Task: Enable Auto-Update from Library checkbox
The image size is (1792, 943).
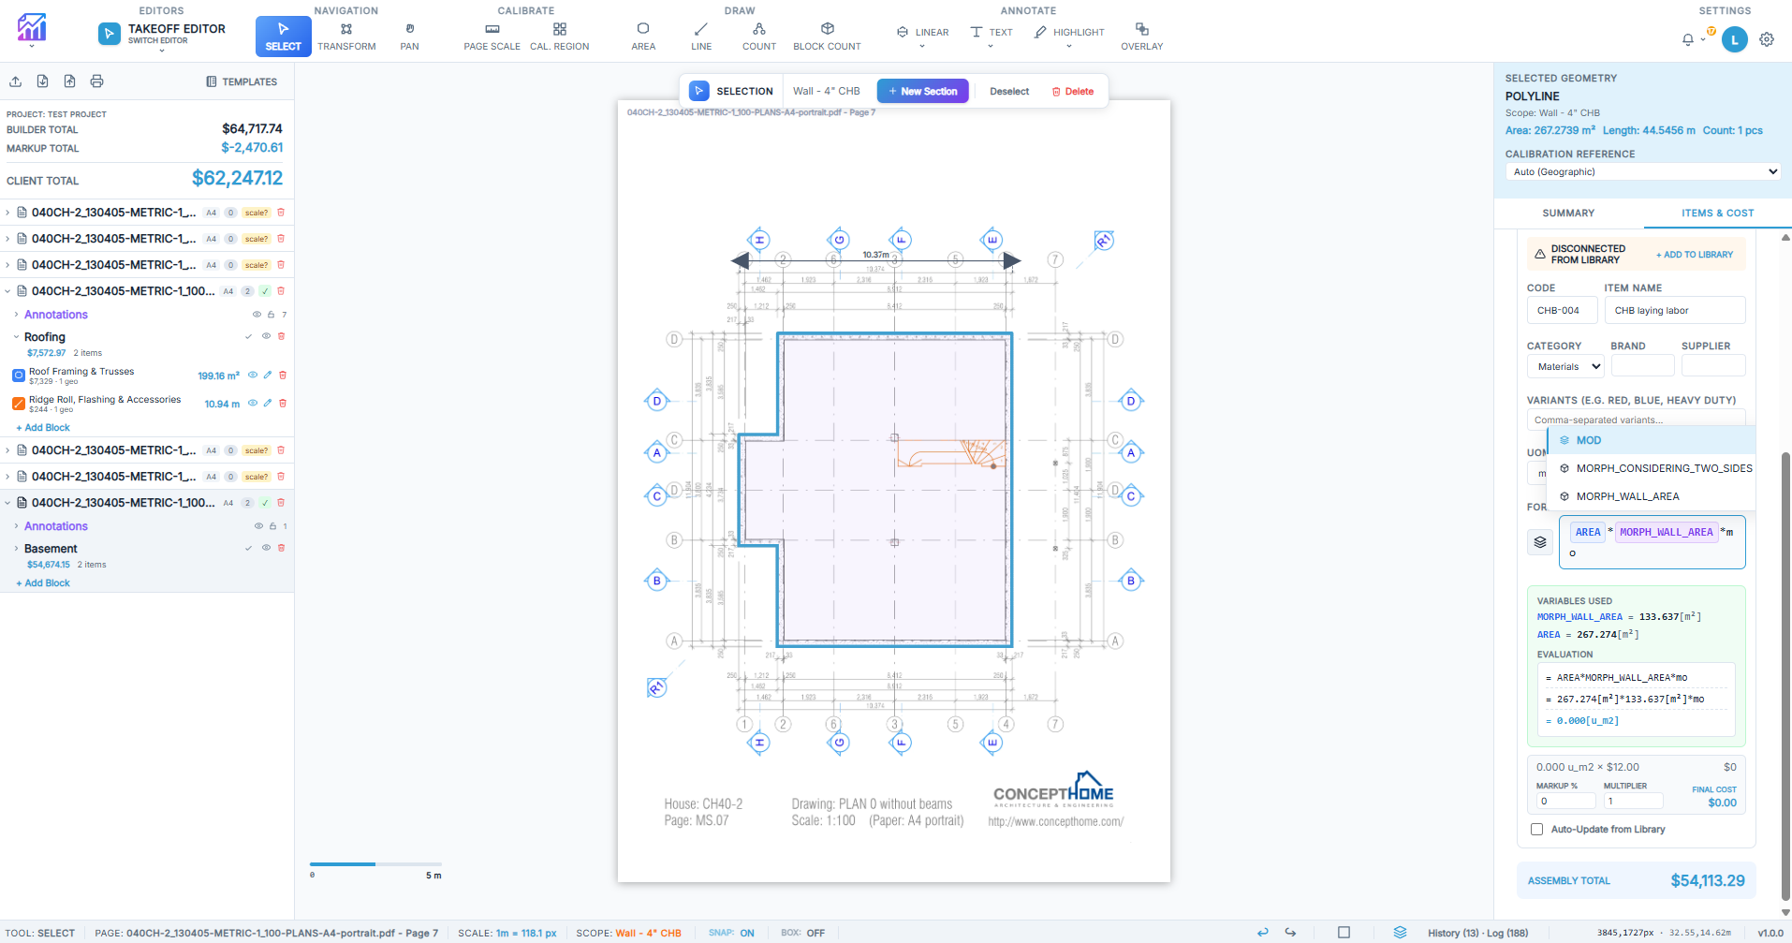Action: pyautogui.click(x=1536, y=830)
